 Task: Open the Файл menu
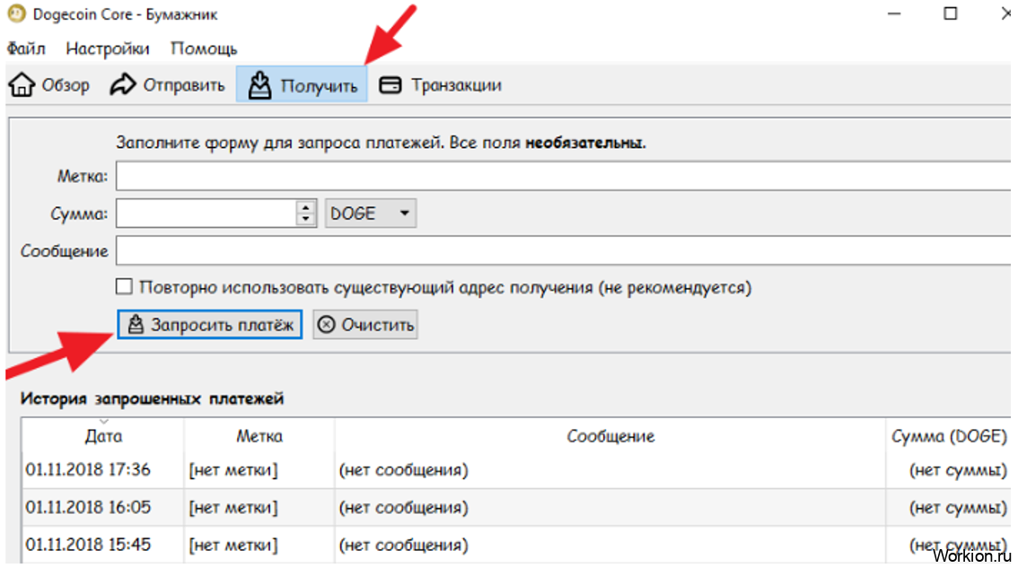click(26, 48)
